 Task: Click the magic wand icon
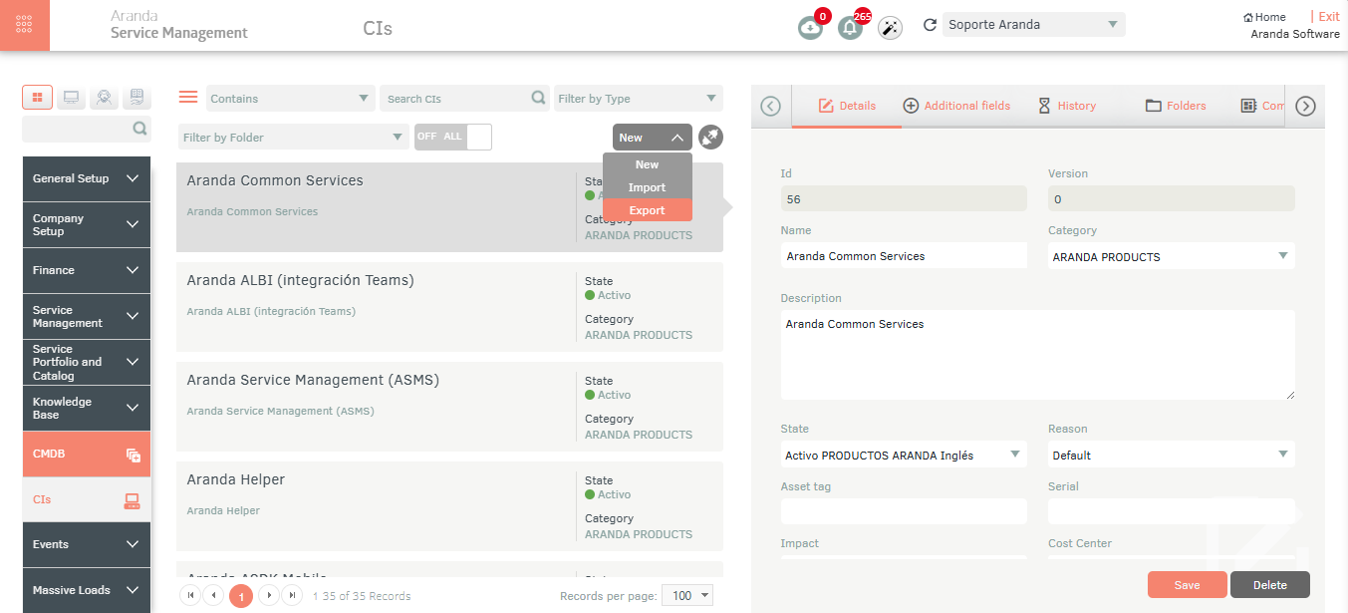coord(890,28)
